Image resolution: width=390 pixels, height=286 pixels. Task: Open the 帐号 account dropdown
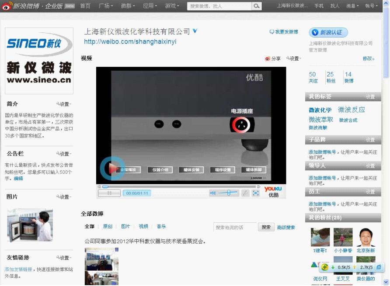371,6
